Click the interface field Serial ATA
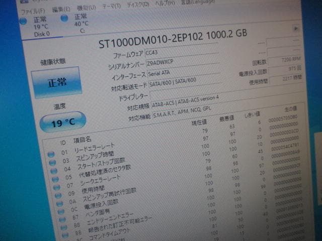This screenshot has width=322, height=241. (184, 71)
